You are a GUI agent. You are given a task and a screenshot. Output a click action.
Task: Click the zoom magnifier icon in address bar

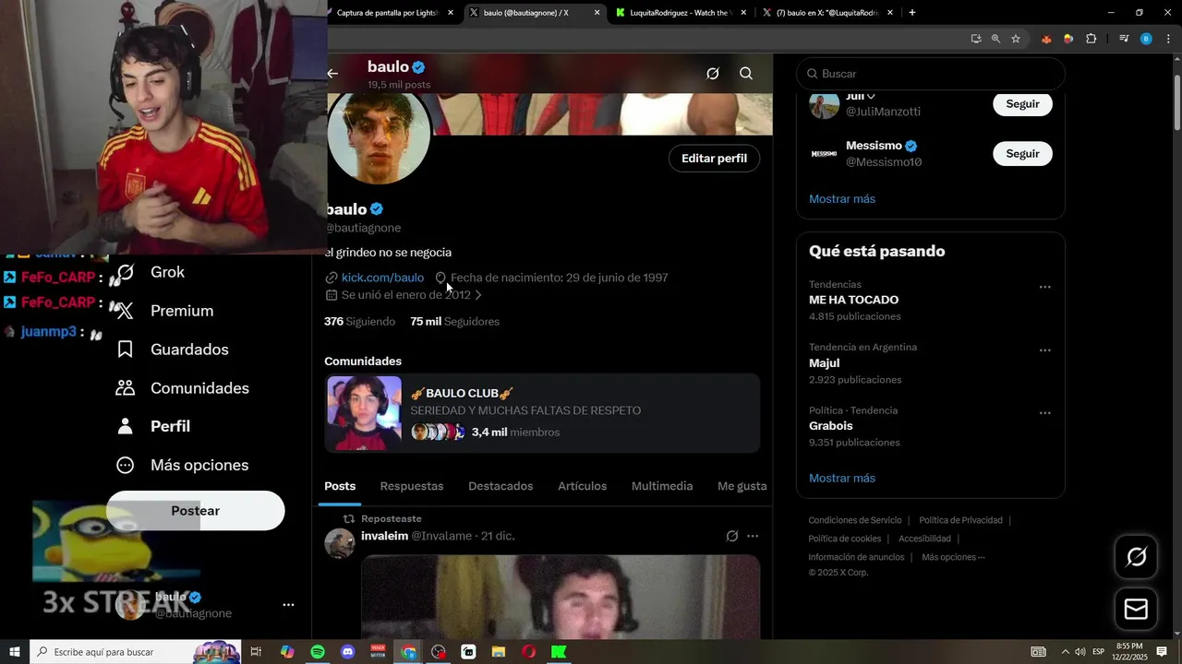(x=995, y=39)
